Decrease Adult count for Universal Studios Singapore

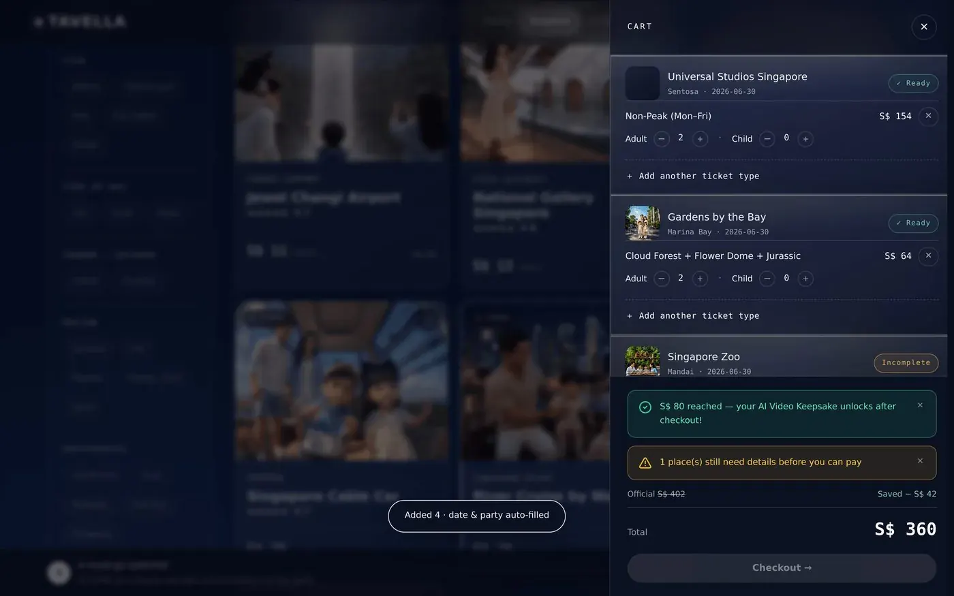tap(662, 139)
